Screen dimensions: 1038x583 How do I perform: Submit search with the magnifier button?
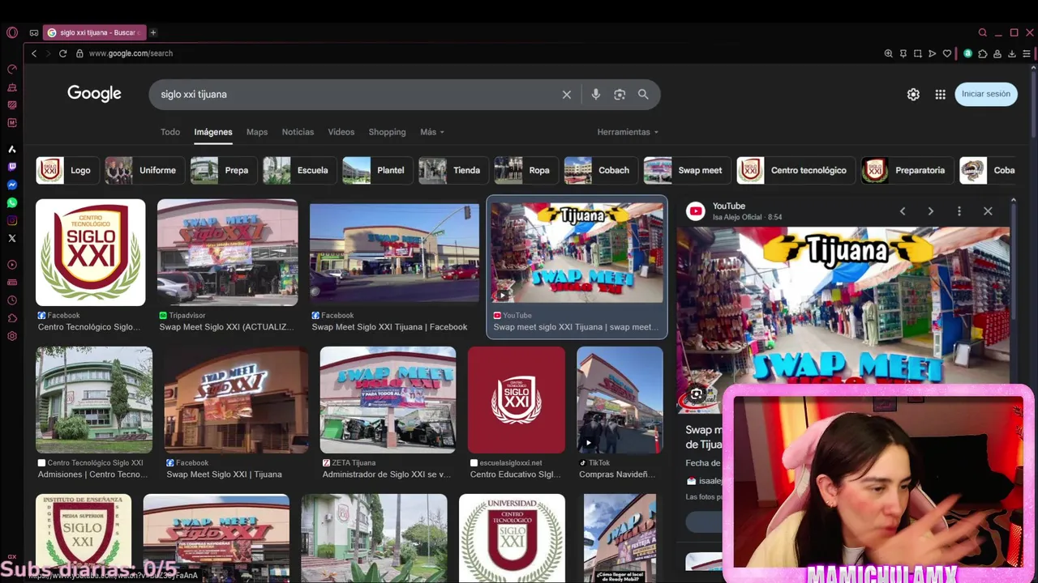(643, 94)
